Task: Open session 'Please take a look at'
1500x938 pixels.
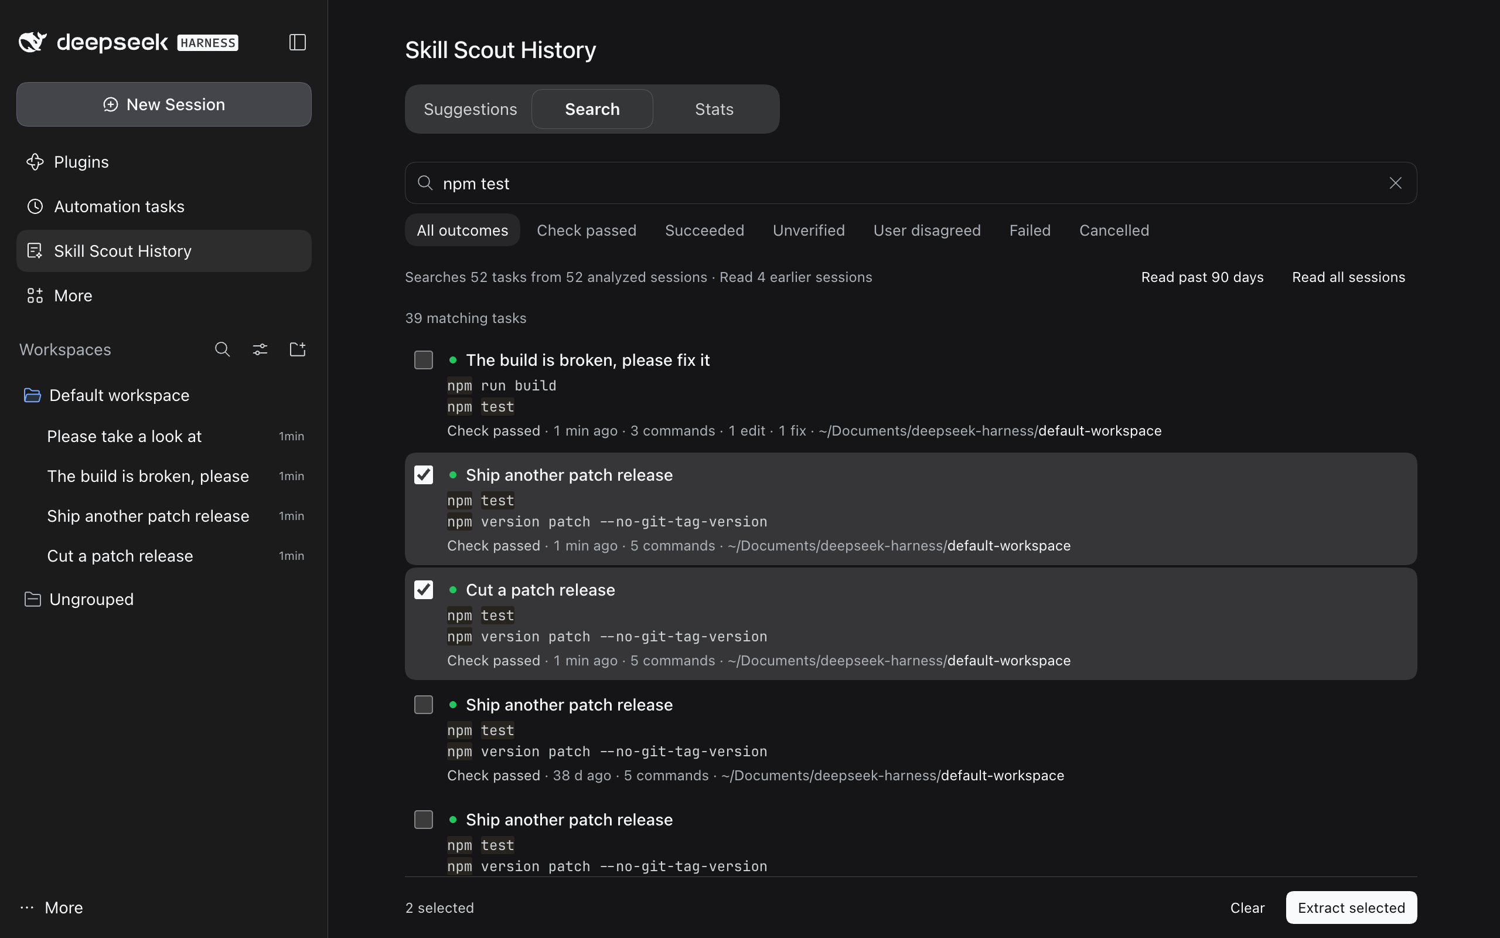Action: 163,436
